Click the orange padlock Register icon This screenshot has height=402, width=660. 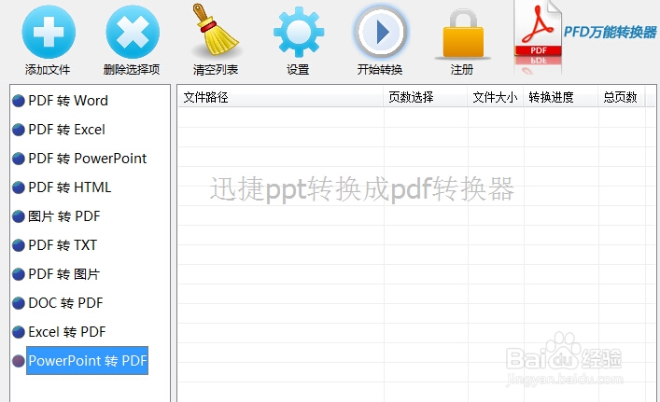(463, 34)
